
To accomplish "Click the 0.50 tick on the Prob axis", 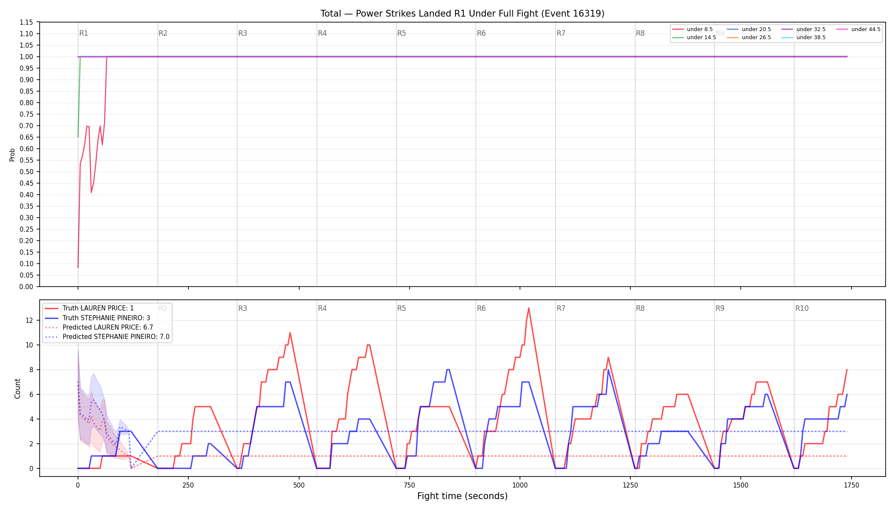I will tap(26, 172).
